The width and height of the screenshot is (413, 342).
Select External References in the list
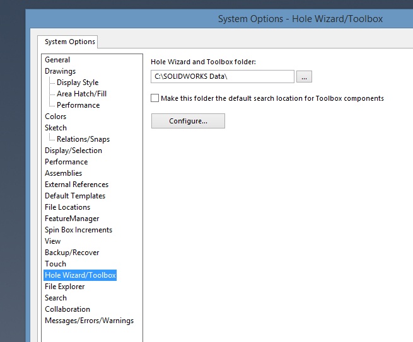pos(77,185)
